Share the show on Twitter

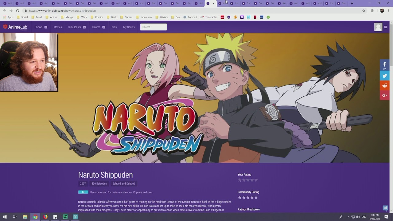(384, 76)
